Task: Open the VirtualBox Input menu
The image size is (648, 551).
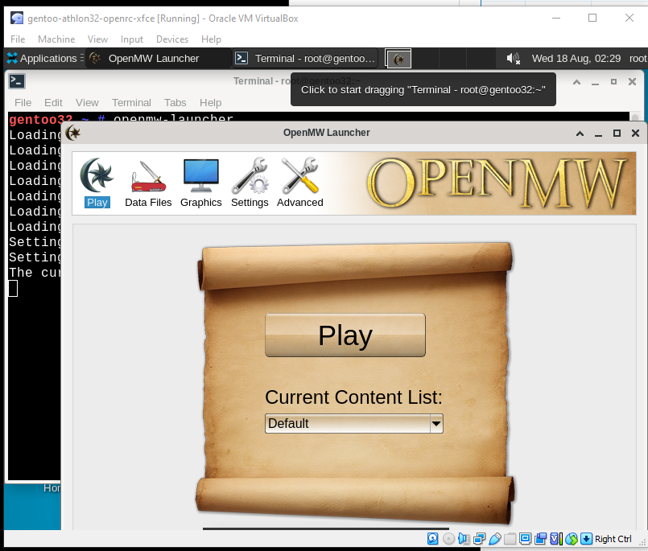Action: [132, 39]
